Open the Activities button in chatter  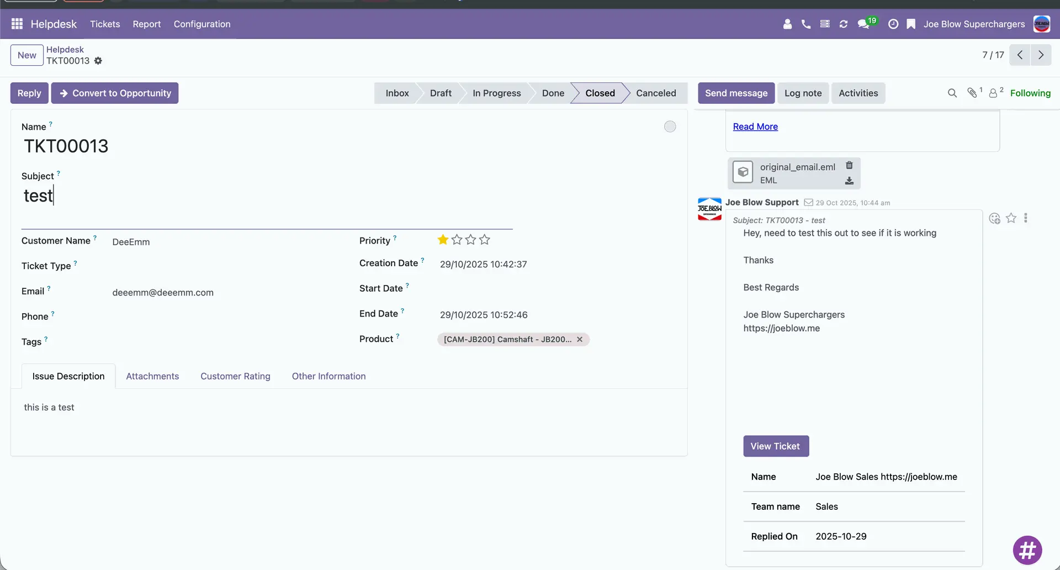[x=858, y=93]
